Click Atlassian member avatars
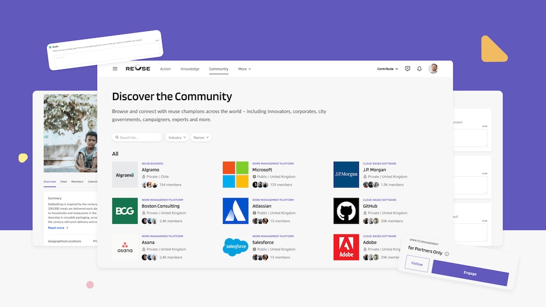546x307 pixels. [x=260, y=221]
